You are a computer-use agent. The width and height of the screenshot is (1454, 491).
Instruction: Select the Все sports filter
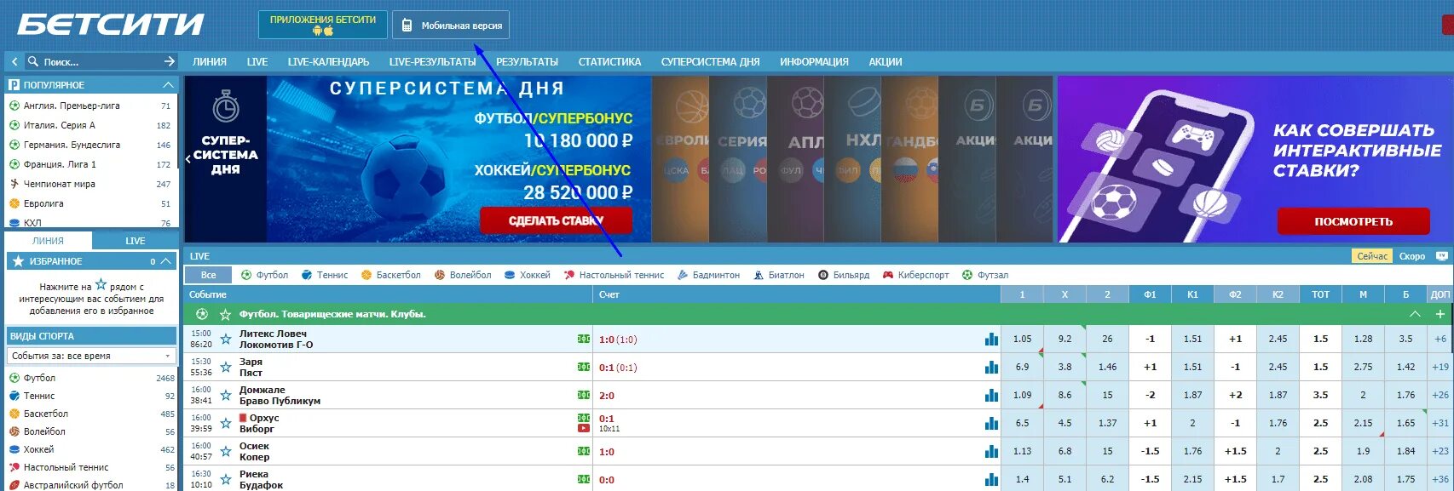pyautogui.click(x=208, y=275)
